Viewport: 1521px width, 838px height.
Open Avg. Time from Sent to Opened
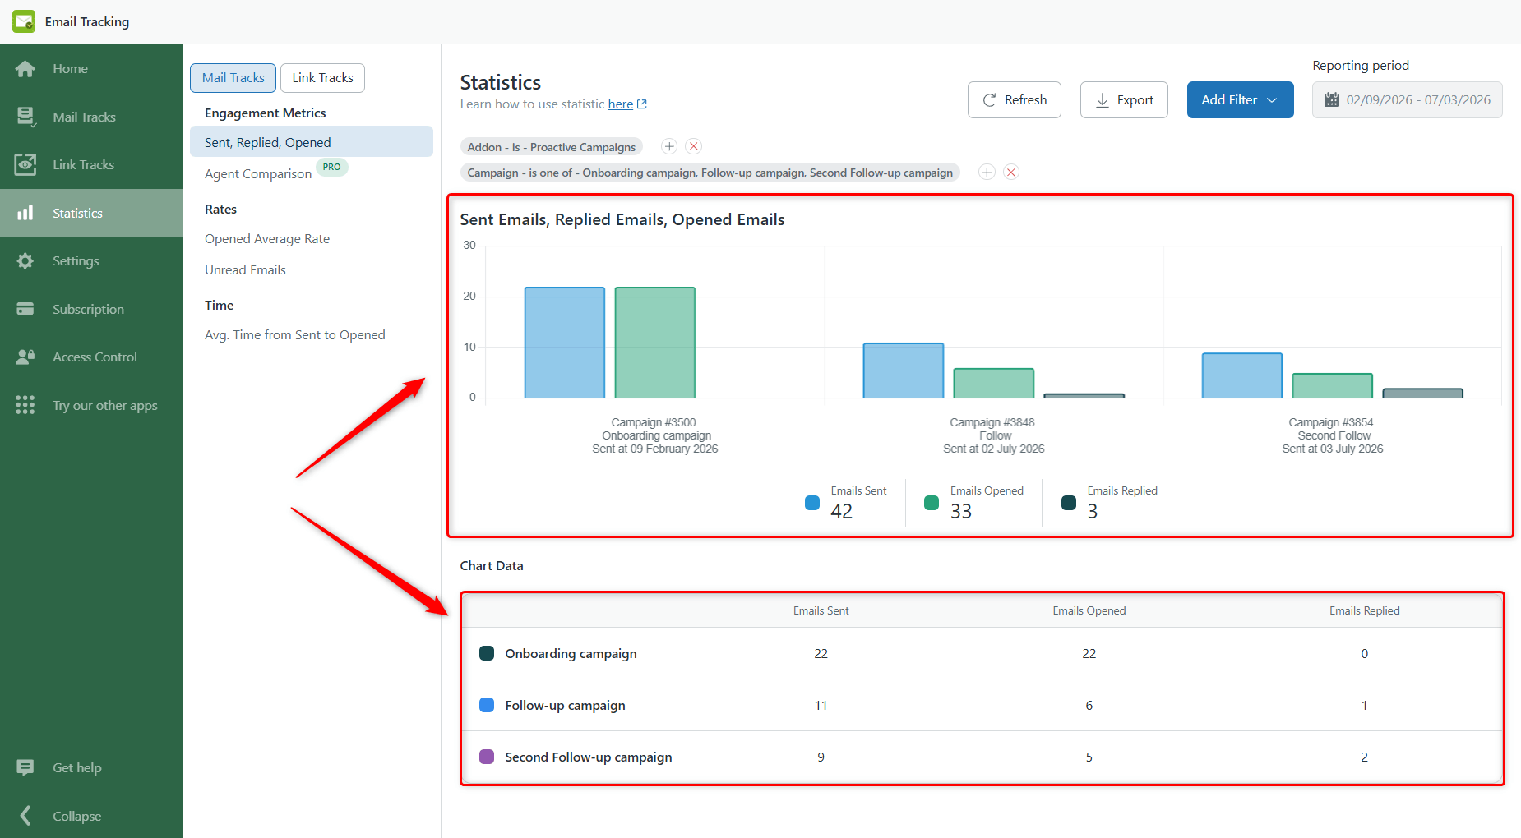coord(295,335)
